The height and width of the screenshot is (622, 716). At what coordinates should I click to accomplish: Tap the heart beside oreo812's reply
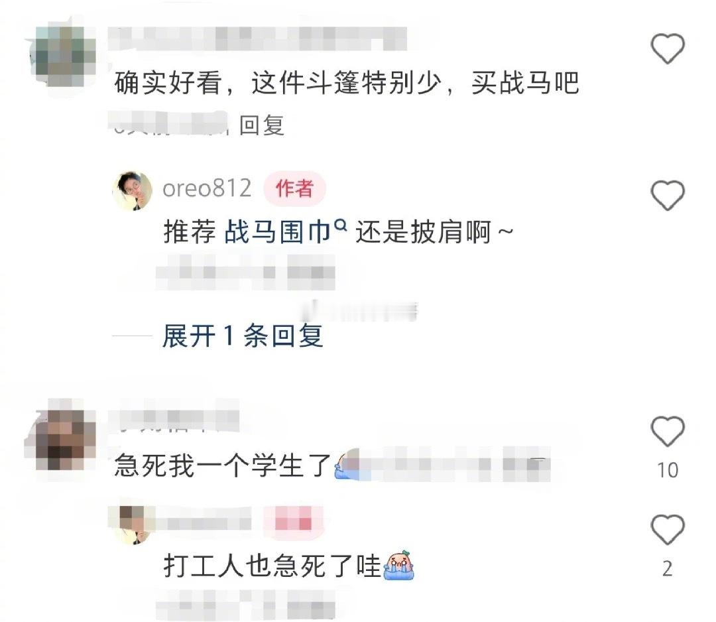coord(667,195)
